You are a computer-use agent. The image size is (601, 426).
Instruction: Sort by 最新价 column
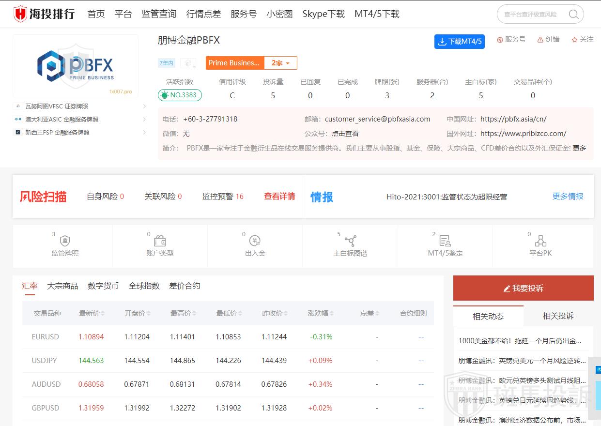click(92, 313)
